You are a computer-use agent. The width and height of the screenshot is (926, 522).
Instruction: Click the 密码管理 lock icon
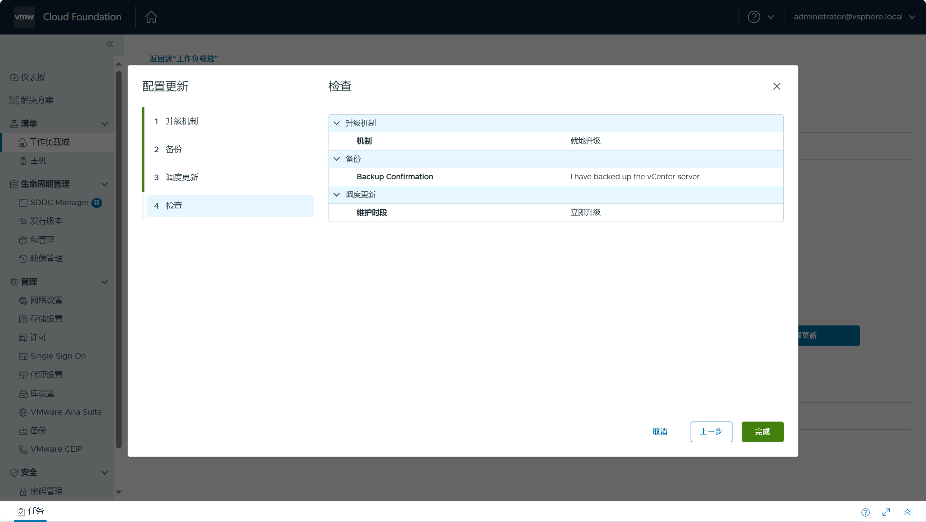[23, 492]
